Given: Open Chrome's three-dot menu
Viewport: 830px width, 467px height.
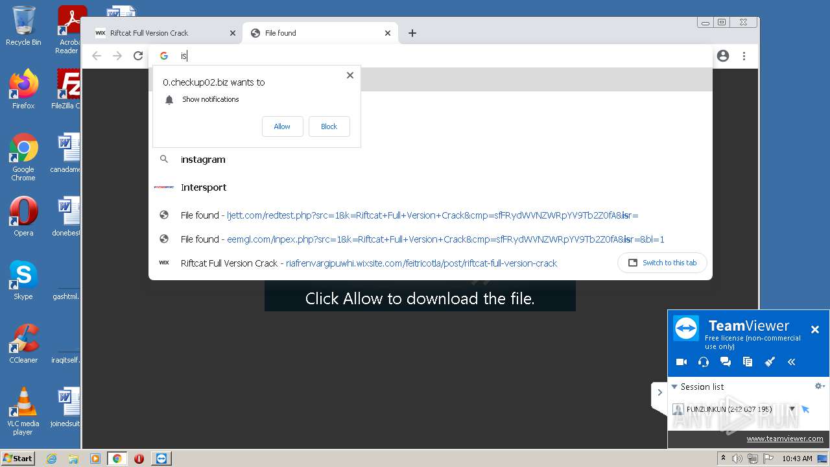Looking at the screenshot, I should pyautogui.click(x=744, y=56).
